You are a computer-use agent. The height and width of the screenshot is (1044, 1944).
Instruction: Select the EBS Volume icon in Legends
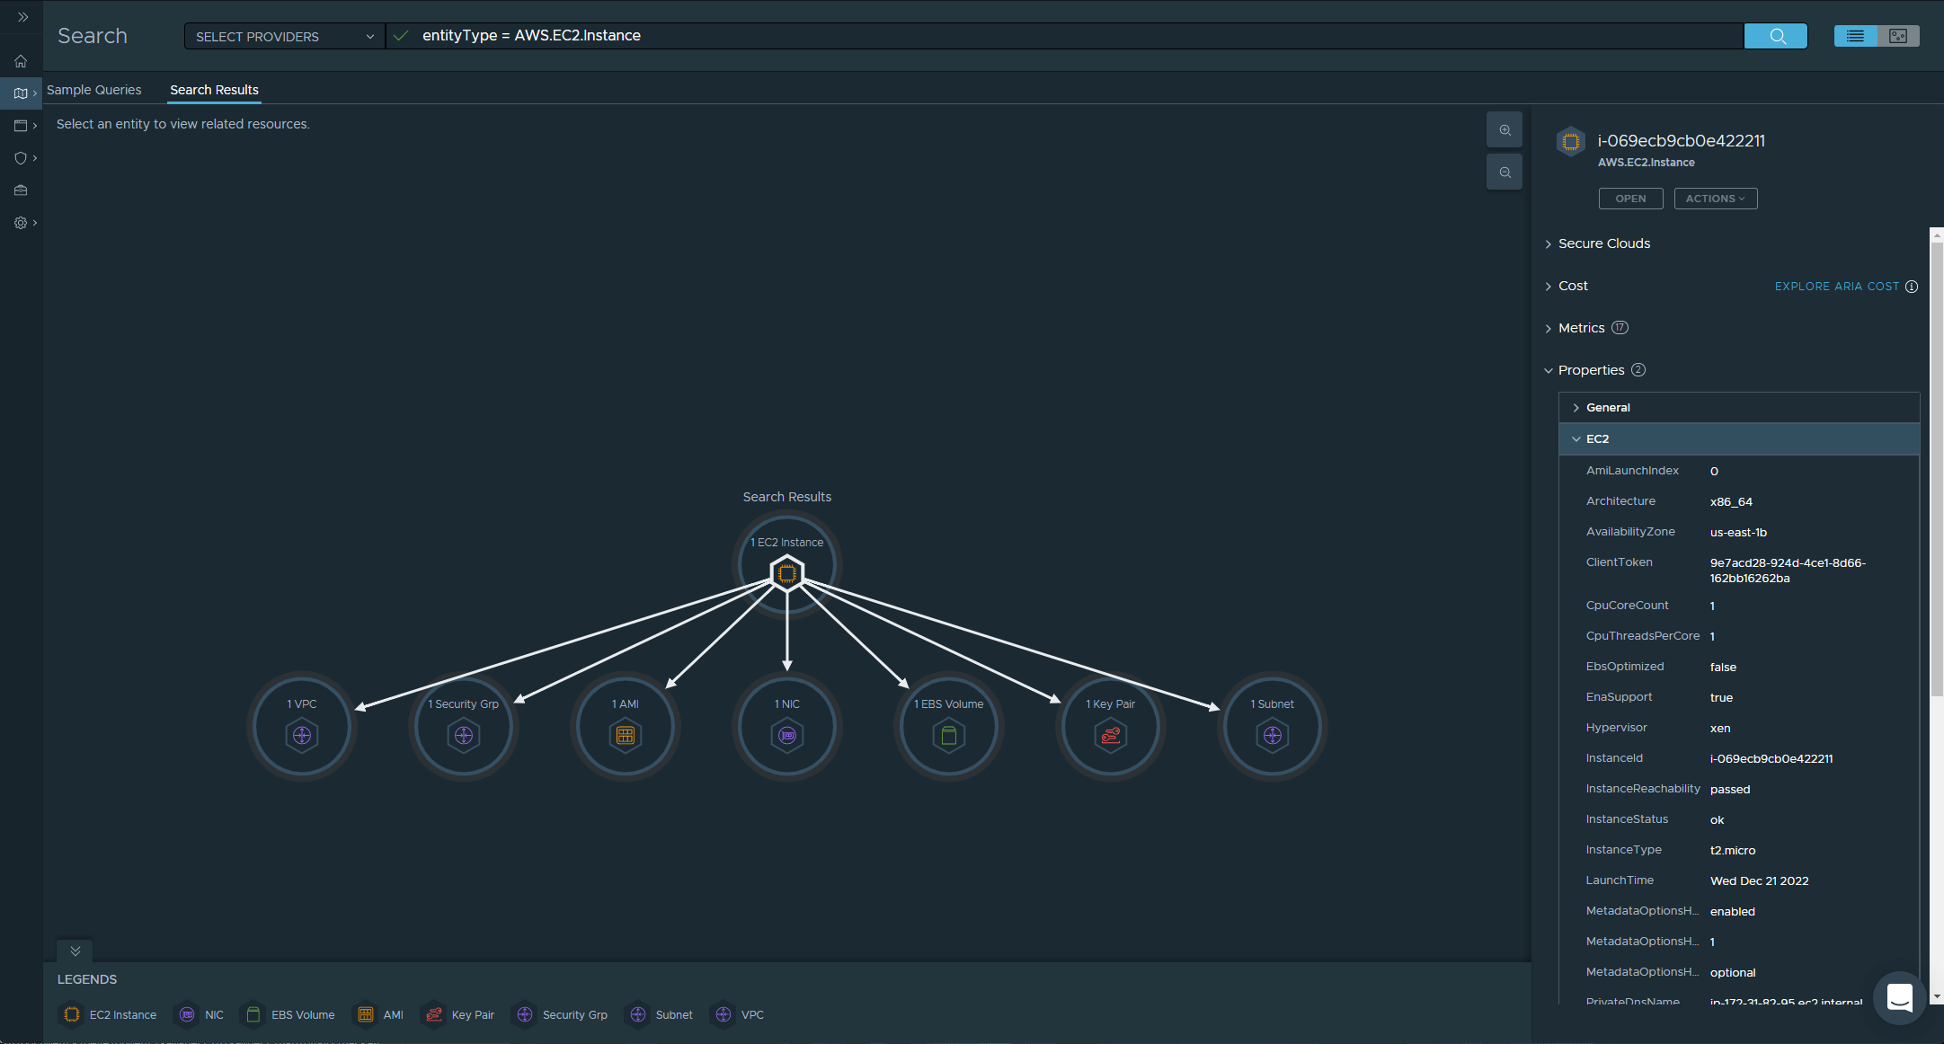coord(253,1013)
